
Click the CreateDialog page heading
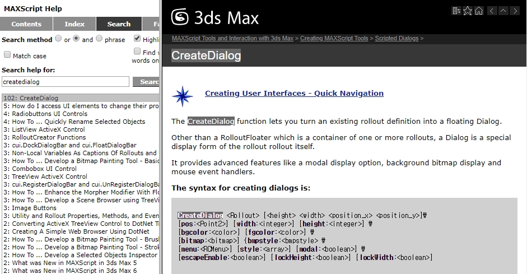tap(206, 55)
